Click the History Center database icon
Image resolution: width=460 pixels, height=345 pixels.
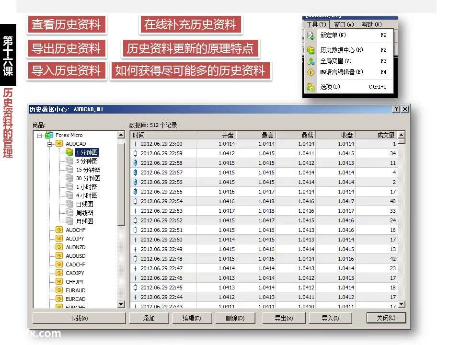(310, 50)
